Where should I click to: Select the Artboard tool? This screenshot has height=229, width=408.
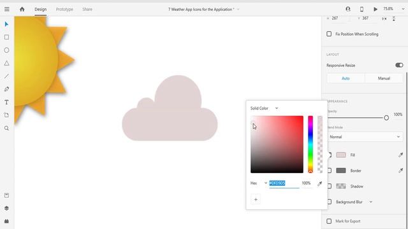pos(6,115)
